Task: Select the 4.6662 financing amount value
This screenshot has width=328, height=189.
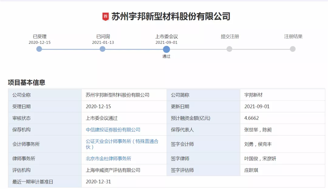Action: (x=251, y=118)
